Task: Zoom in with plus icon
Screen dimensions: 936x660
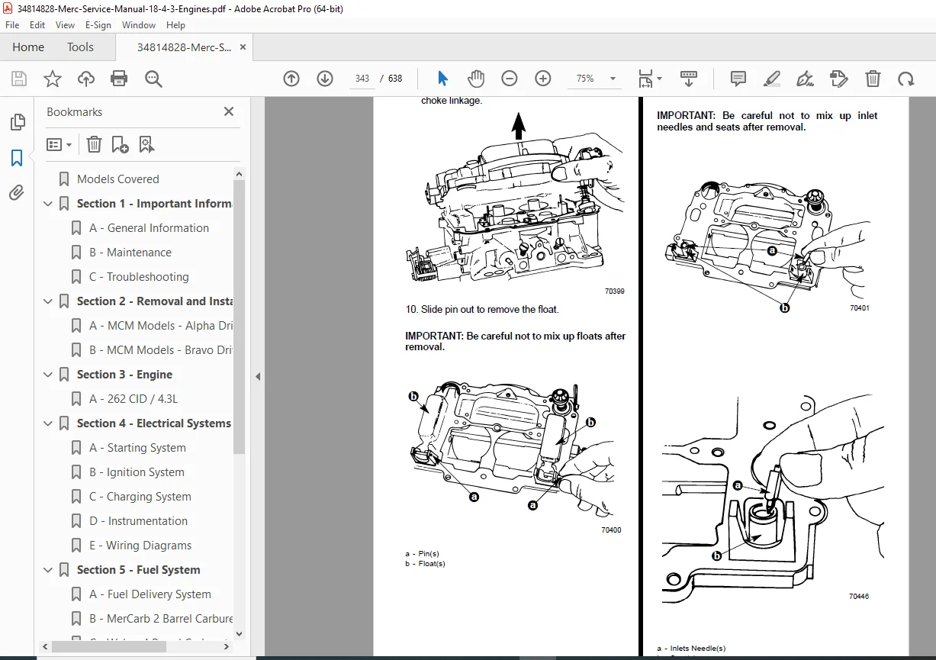Action: click(543, 79)
